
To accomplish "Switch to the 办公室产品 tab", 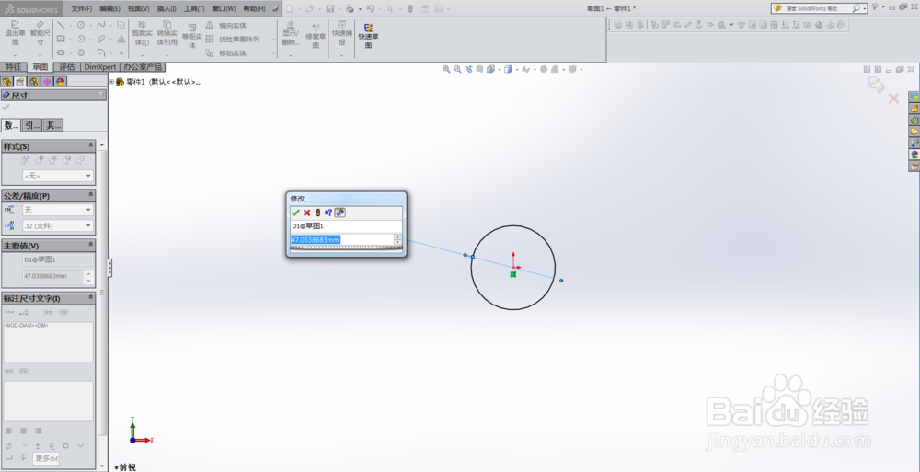I will point(144,67).
